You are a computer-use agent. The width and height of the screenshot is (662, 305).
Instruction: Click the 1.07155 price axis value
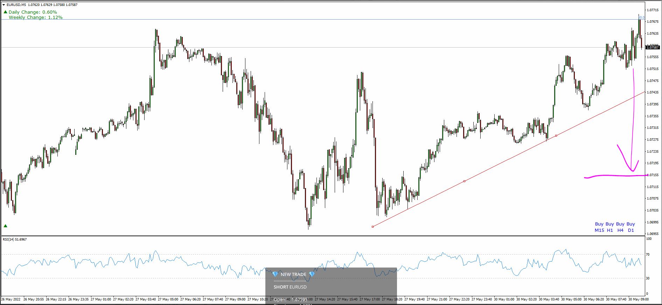[653, 175]
